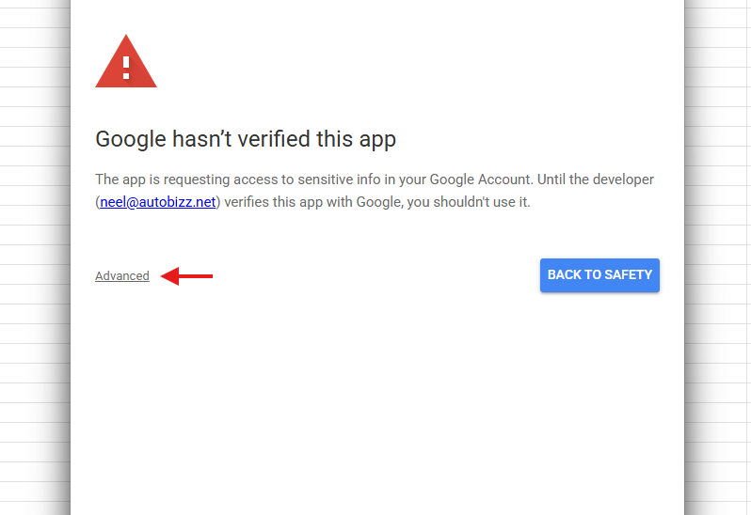Click the red arrow pointing at Advanced

187,276
